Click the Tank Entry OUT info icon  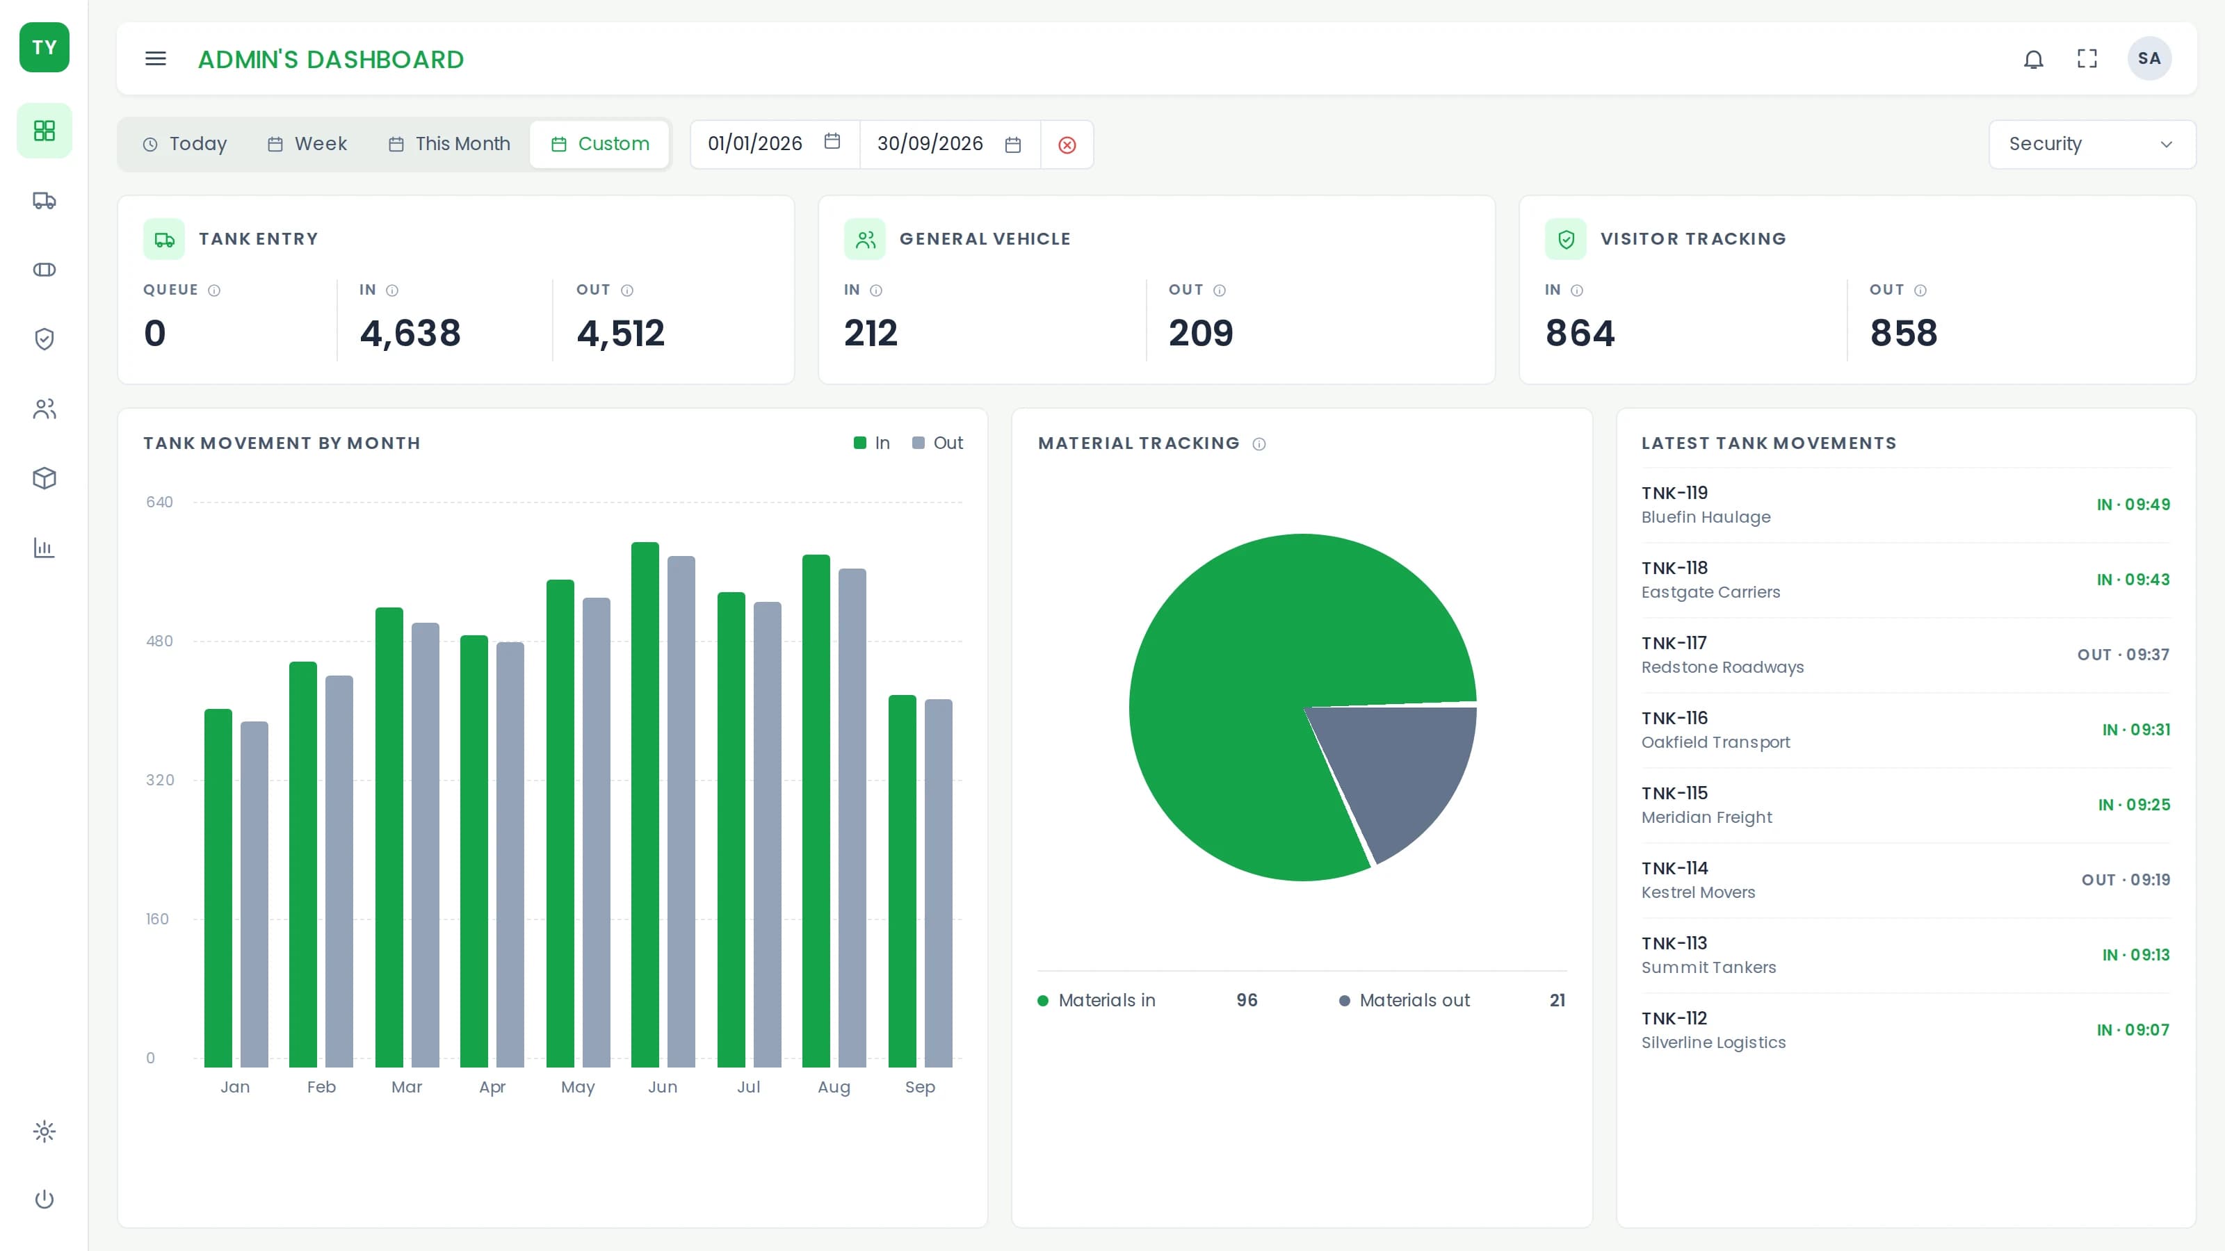627,290
